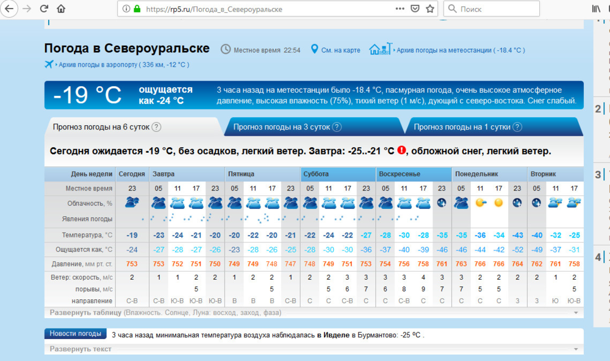Screen dimensions: 610x361
Task: Open the airport weather archive link
Action: (122, 65)
